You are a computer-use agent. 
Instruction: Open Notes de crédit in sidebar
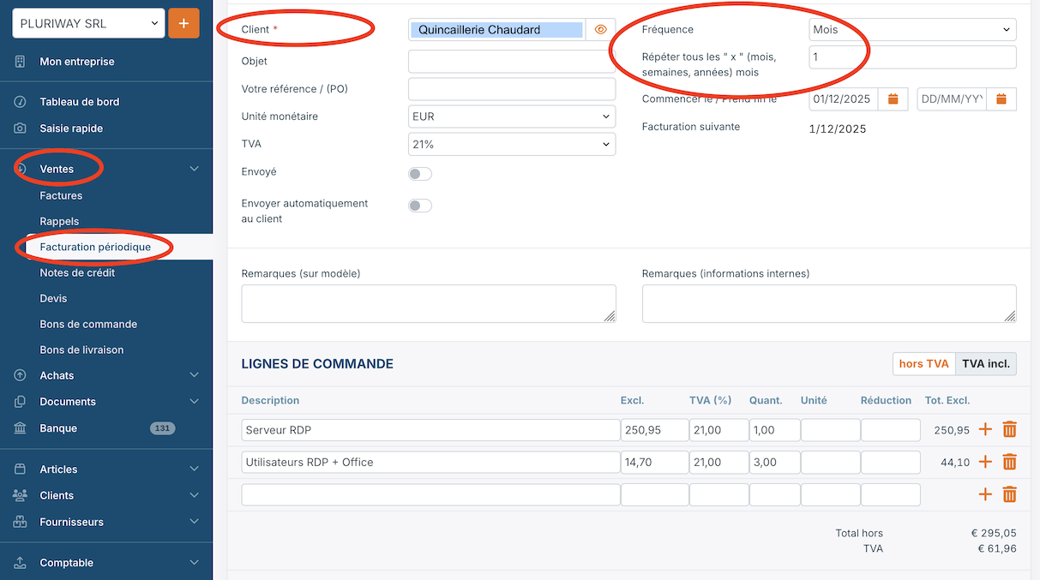click(77, 272)
